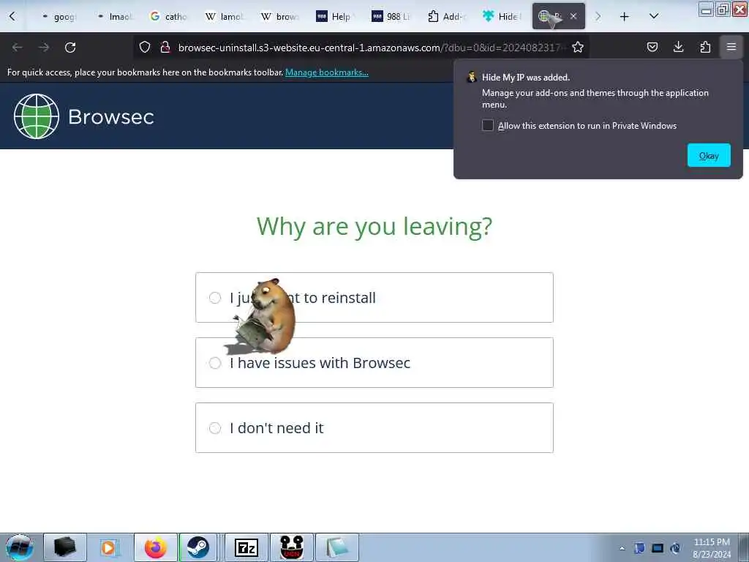Switch to the Wikipedia 'brow' tab
749x562 pixels.
click(280, 17)
